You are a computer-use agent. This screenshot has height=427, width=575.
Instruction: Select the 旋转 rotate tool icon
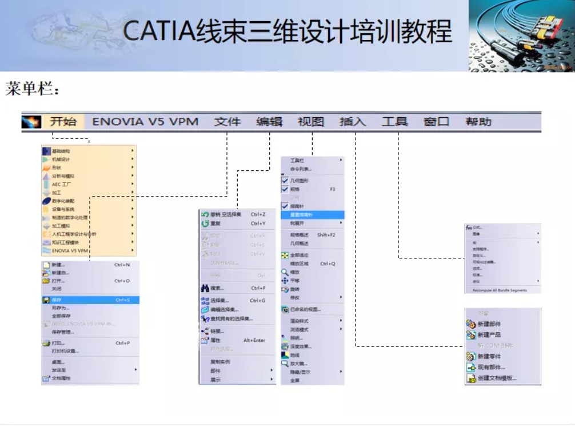point(284,289)
